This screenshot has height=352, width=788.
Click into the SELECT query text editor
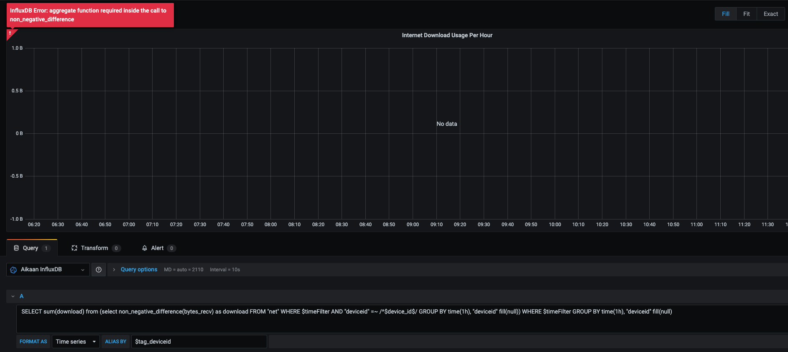pyautogui.click(x=402, y=319)
